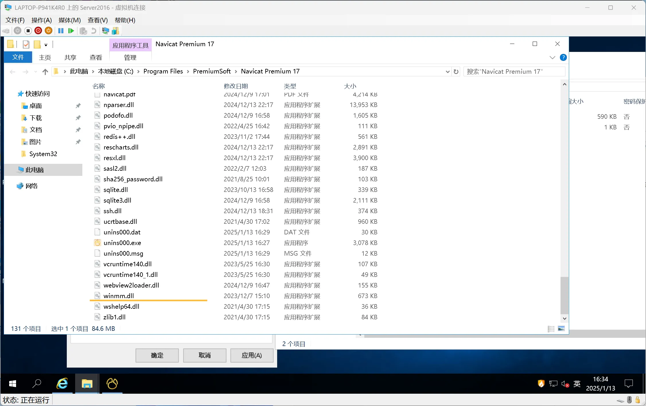This screenshot has height=406, width=646.
Task: Click the new folder quick-access icon
Action: click(x=37, y=44)
